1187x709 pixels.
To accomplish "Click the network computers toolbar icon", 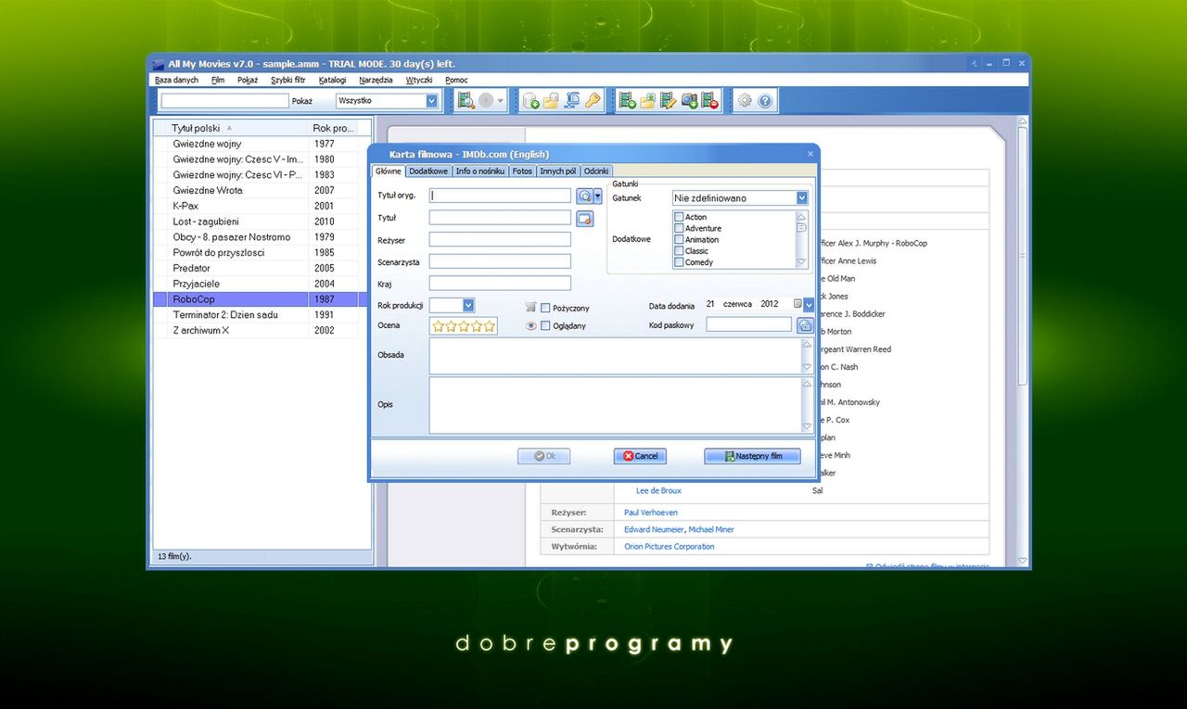I will (x=571, y=101).
